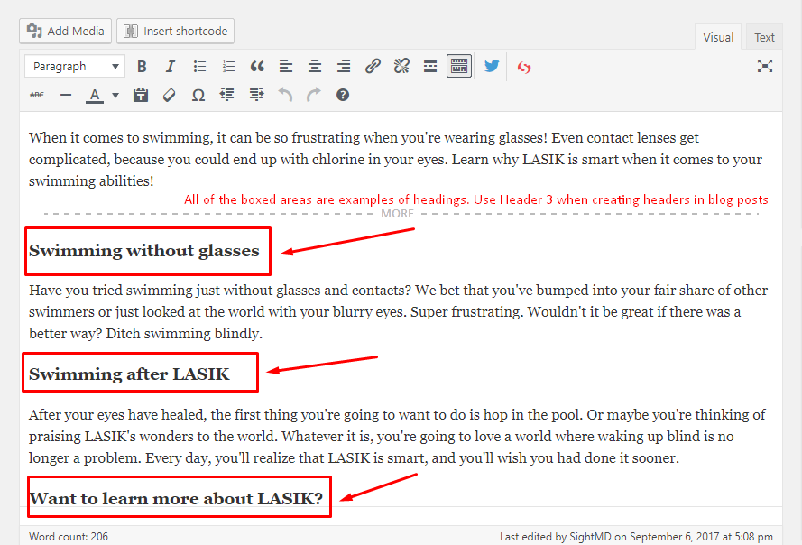Click the Twitter embed icon
Image resolution: width=802 pixels, height=545 pixels.
tap(491, 66)
